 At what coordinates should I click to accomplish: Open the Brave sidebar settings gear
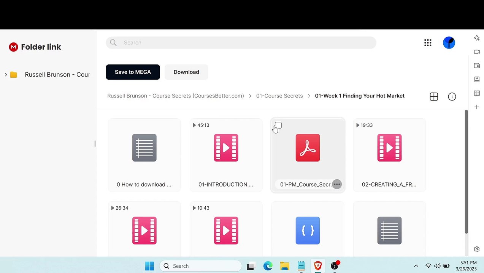click(477, 249)
